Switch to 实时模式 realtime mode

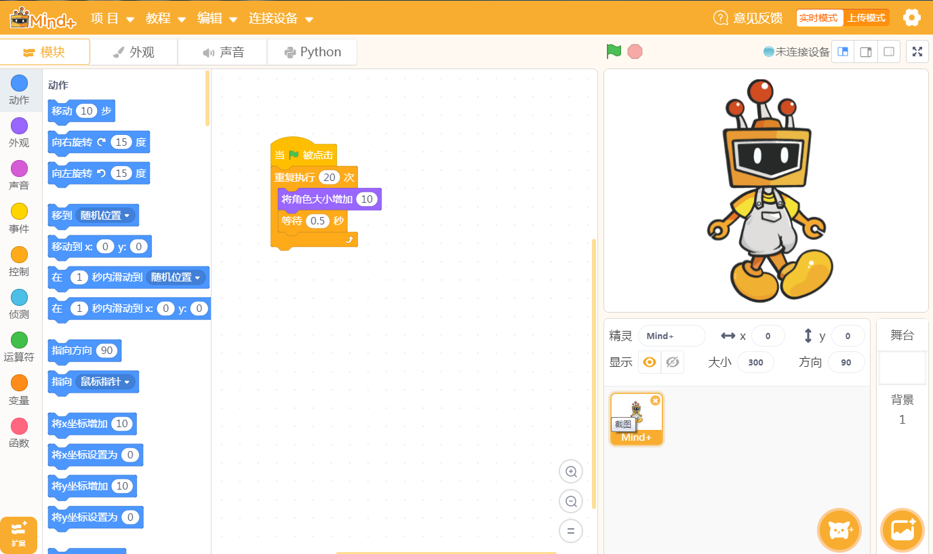tap(818, 18)
